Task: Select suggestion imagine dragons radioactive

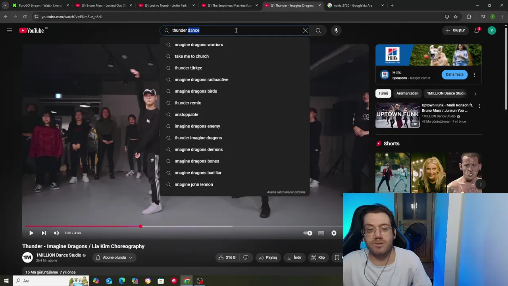Action: (x=234, y=79)
